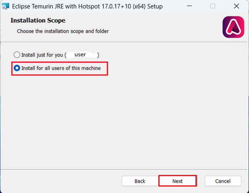Click the grayed-out maximize button
The width and height of the screenshot is (249, 193).
pyautogui.click(x=213, y=6)
